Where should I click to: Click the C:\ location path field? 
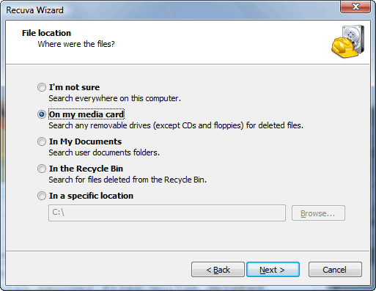[x=167, y=213]
